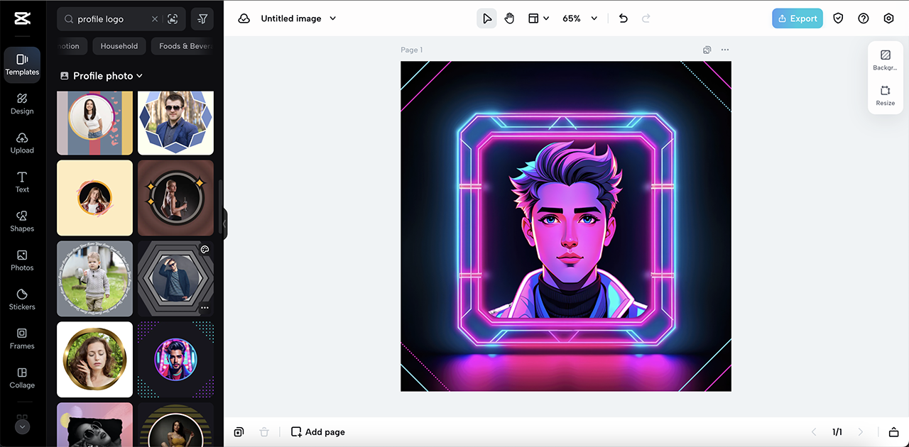The width and height of the screenshot is (909, 447).
Task: Undo the last action
Action: click(624, 18)
